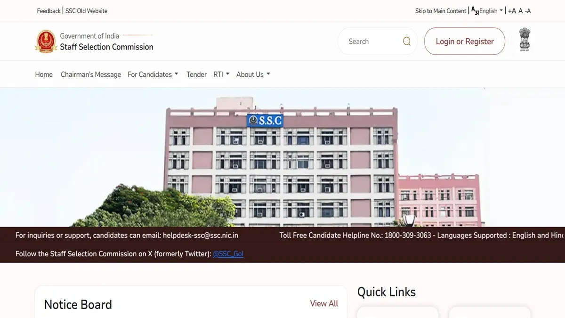
Task: Open the @SSC_GoI Twitter link
Action: 228,254
